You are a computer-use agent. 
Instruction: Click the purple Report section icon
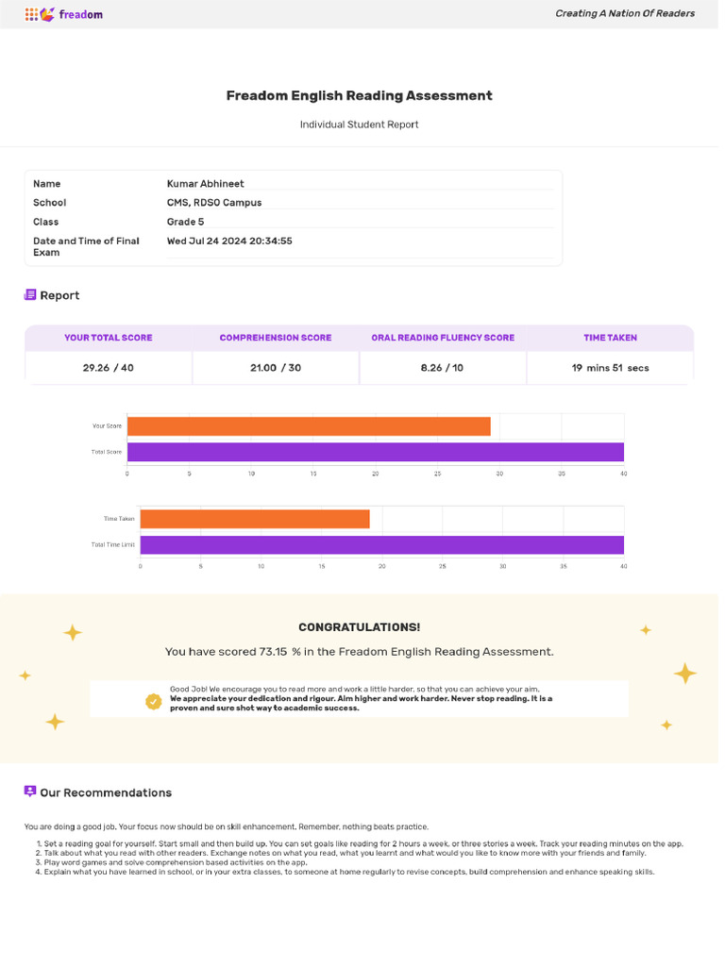30,295
